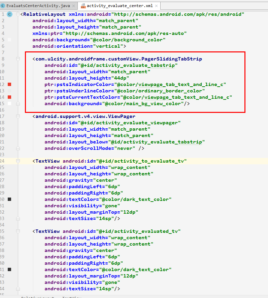The width and height of the screenshot is (268, 298).
Task: Click overScrollMode="never" attribute
Action: tap(90, 148)
